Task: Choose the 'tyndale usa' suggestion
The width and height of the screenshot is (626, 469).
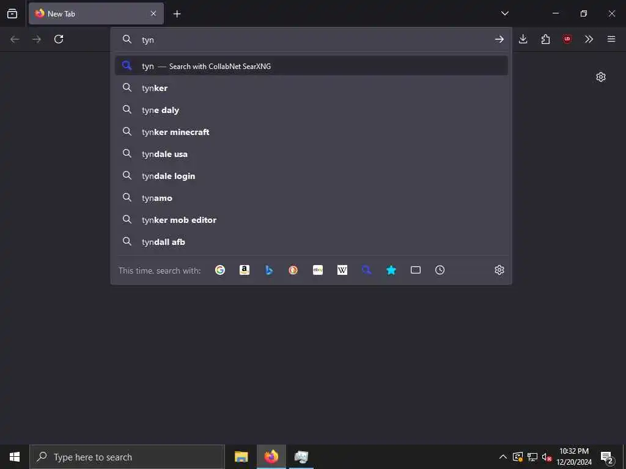Action: [x=311, y=153]
